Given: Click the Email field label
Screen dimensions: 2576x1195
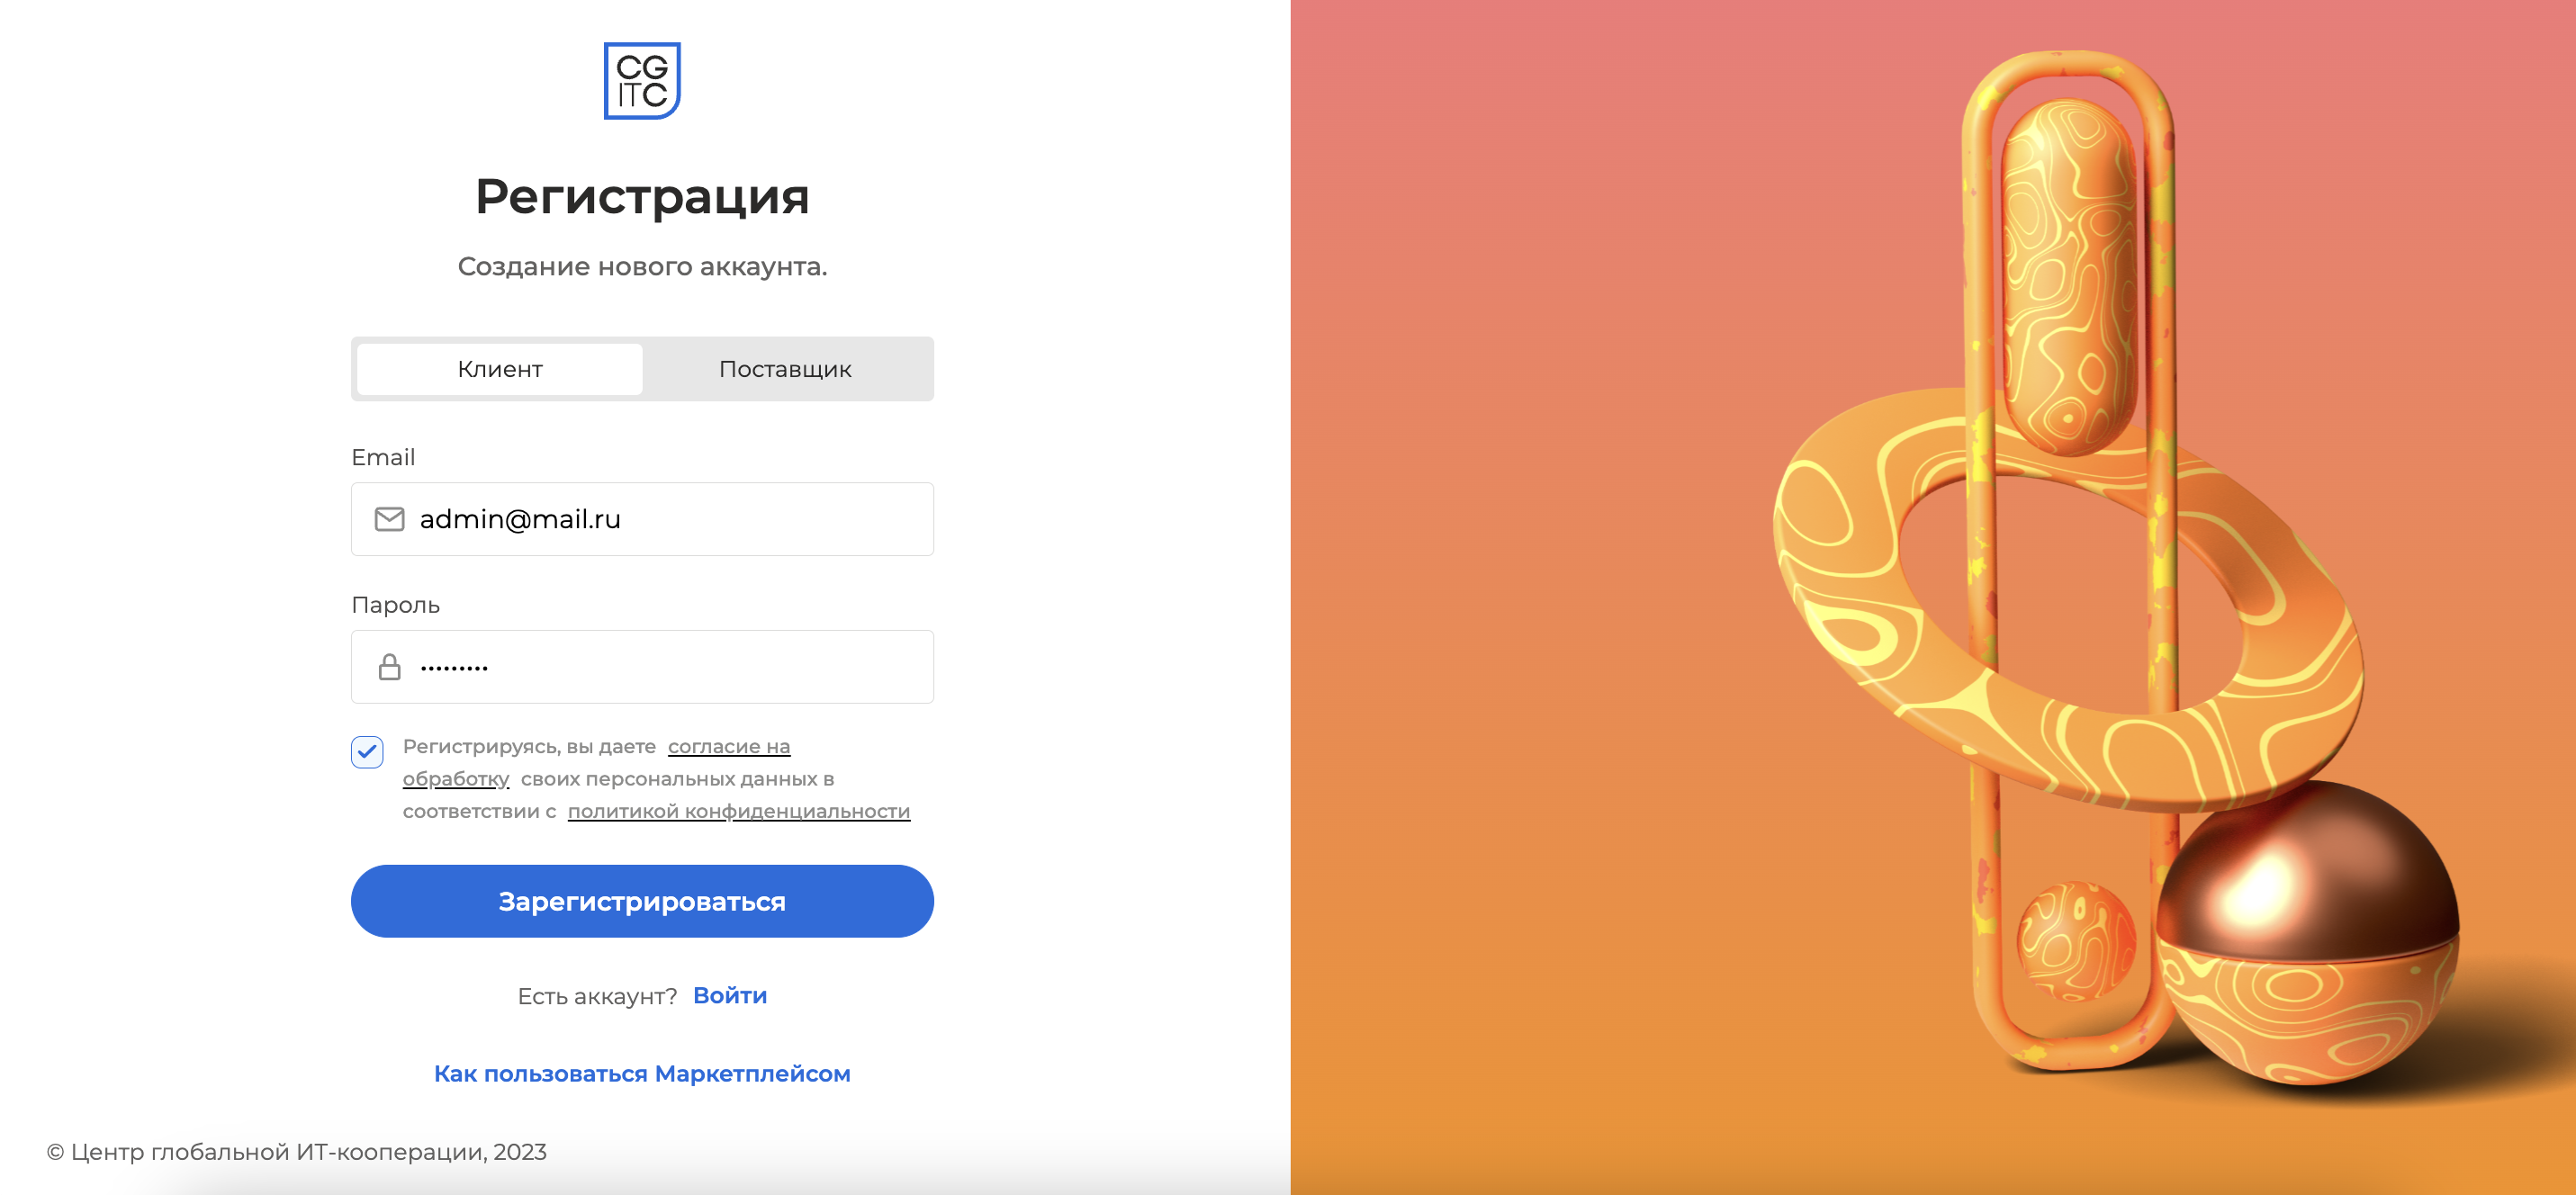Looking at the screenshot, I should click(x=383, y=457).
